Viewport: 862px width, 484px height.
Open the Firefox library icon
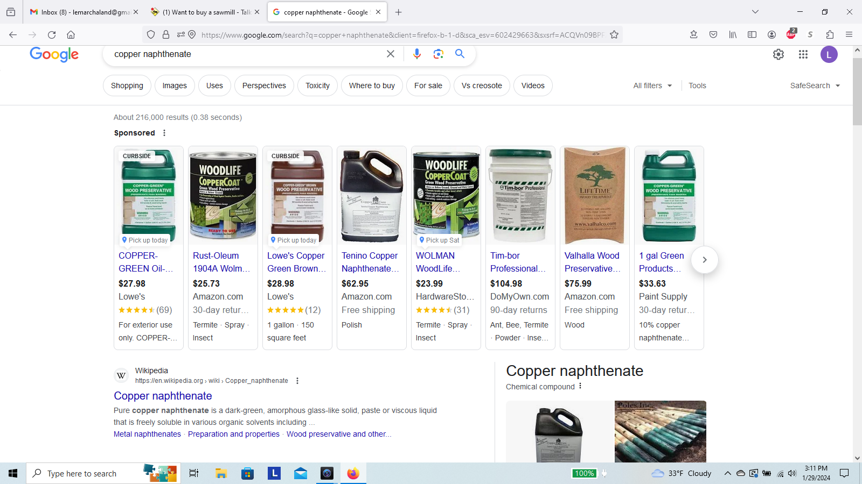click(733, 34)
